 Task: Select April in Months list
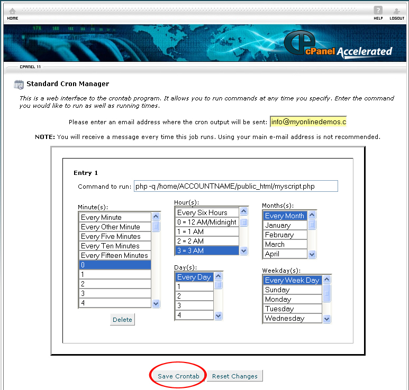pos(285,254)
